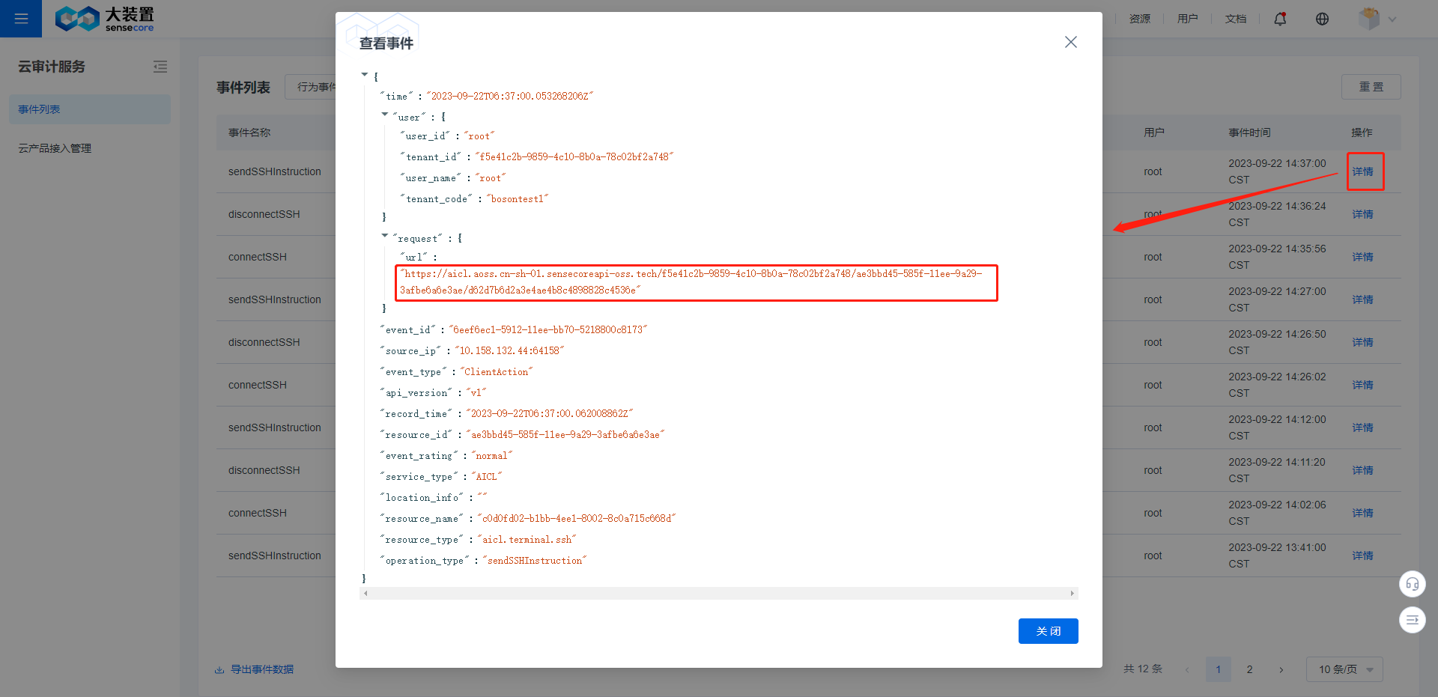The width and height of the screenshot is (1438, 697).
Task: Click the 重置 reset button
Action: [1370, 87]
